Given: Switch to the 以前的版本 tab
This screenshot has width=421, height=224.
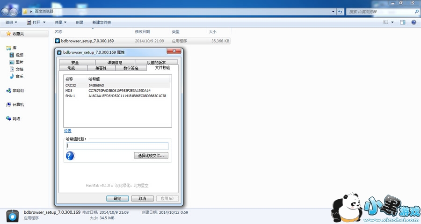Looking at the screenshot, I should tap(156, 63).
